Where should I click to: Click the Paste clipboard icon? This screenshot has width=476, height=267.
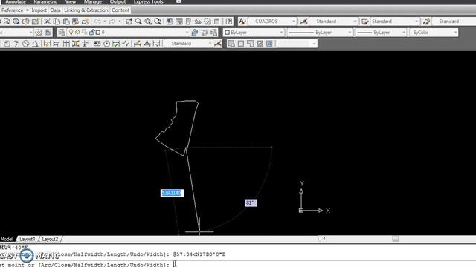point(66,22)
